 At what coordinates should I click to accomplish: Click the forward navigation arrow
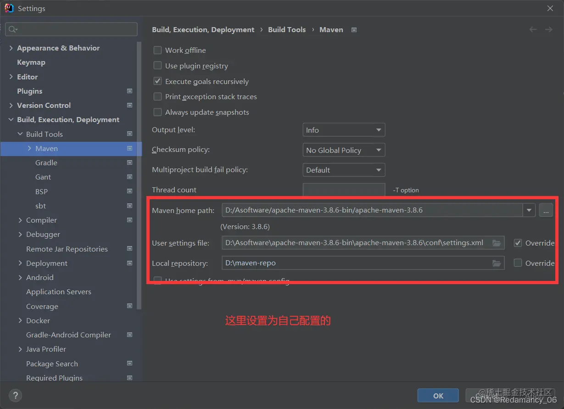[548, 29]
